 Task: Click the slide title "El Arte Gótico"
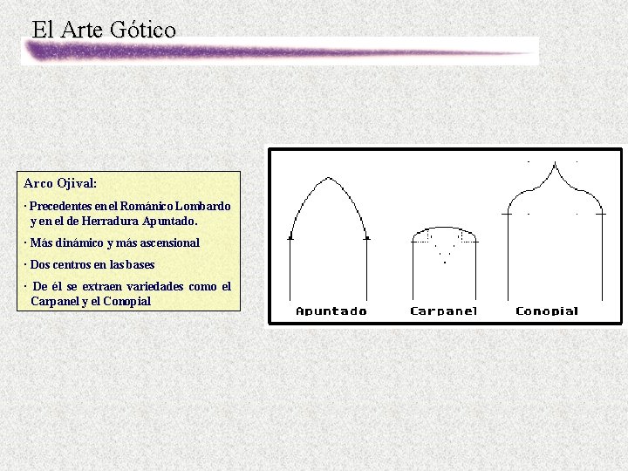click(x=104, y=30)
